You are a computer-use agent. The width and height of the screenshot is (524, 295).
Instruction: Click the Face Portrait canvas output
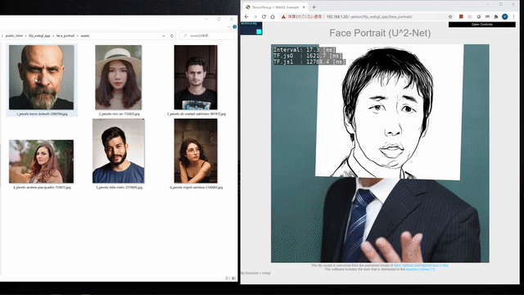tap(380, 153)
